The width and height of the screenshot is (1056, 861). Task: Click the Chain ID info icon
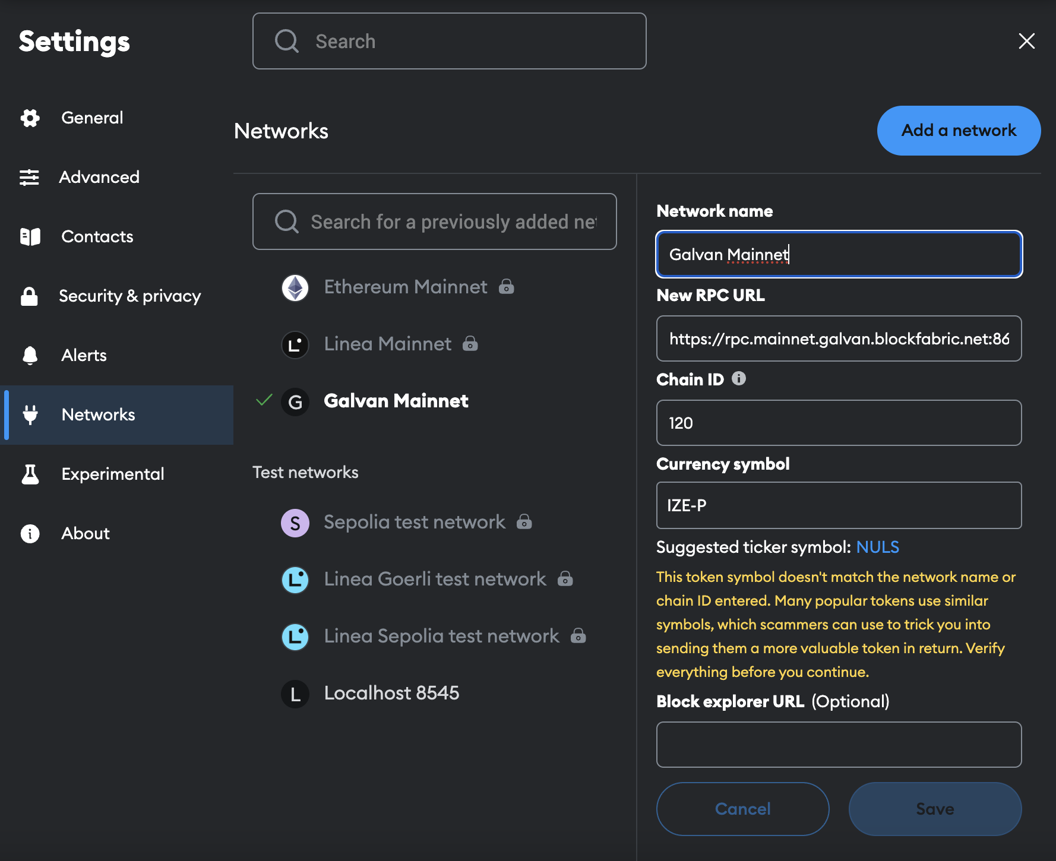(x=739, y=378)
